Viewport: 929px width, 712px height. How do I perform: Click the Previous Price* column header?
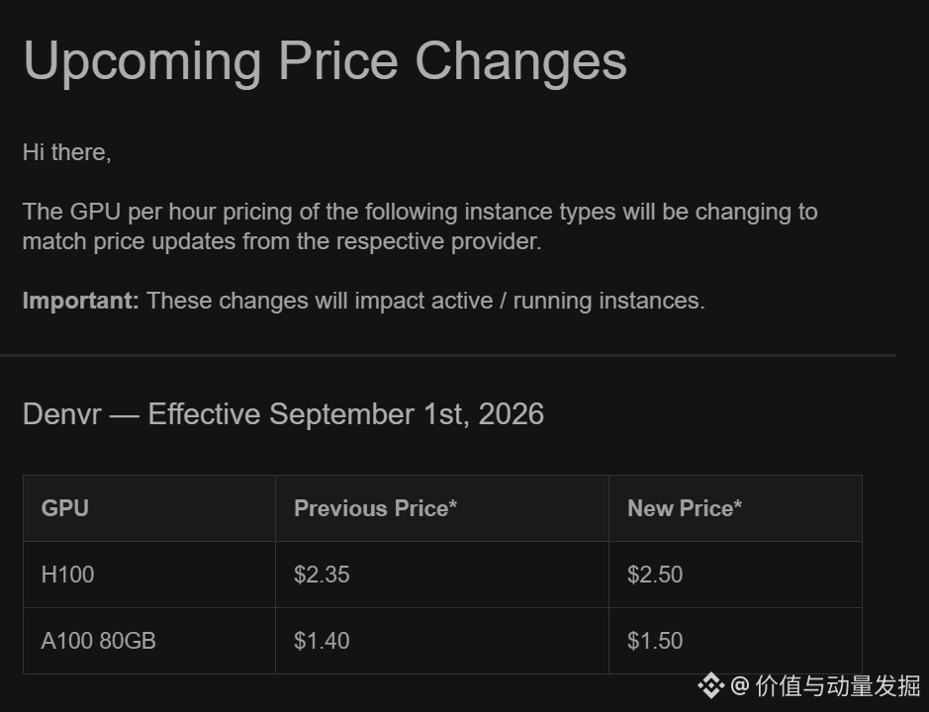click(442, 508)
